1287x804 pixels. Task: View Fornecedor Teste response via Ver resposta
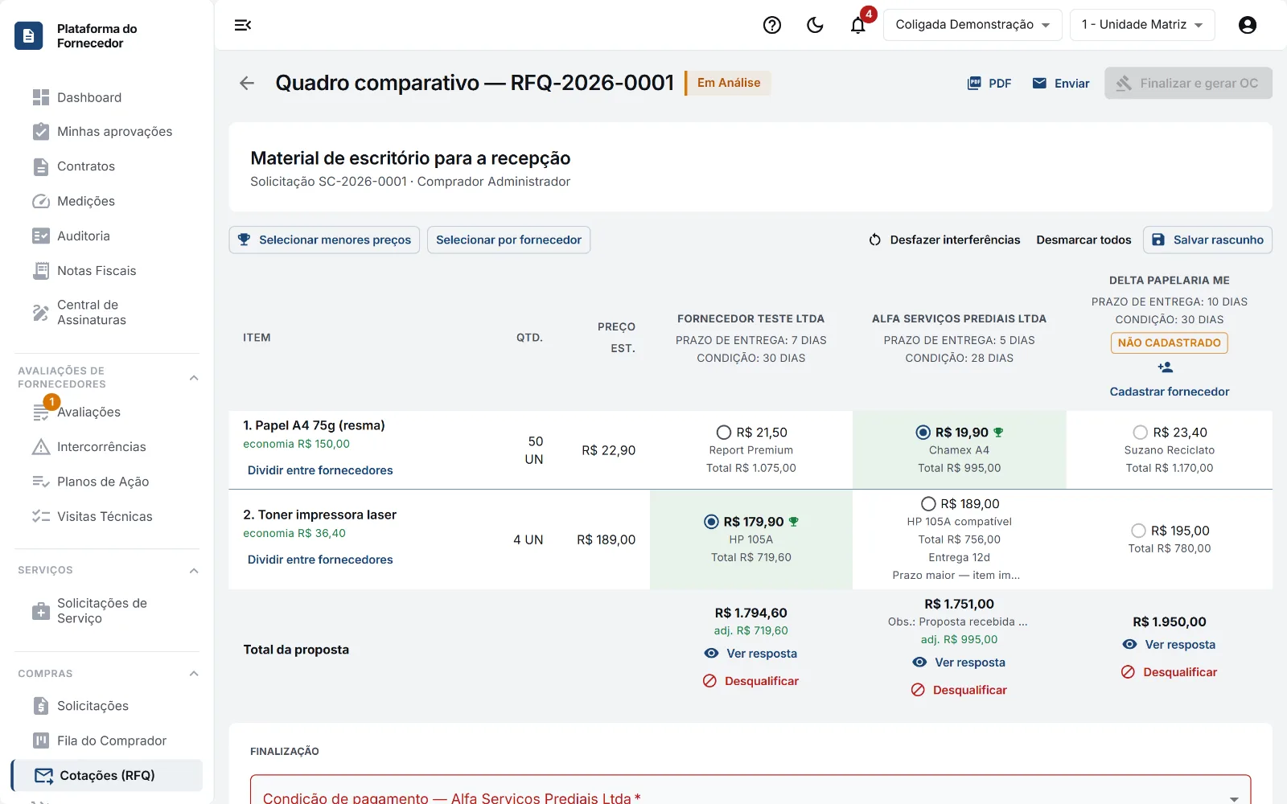point(750,654)
